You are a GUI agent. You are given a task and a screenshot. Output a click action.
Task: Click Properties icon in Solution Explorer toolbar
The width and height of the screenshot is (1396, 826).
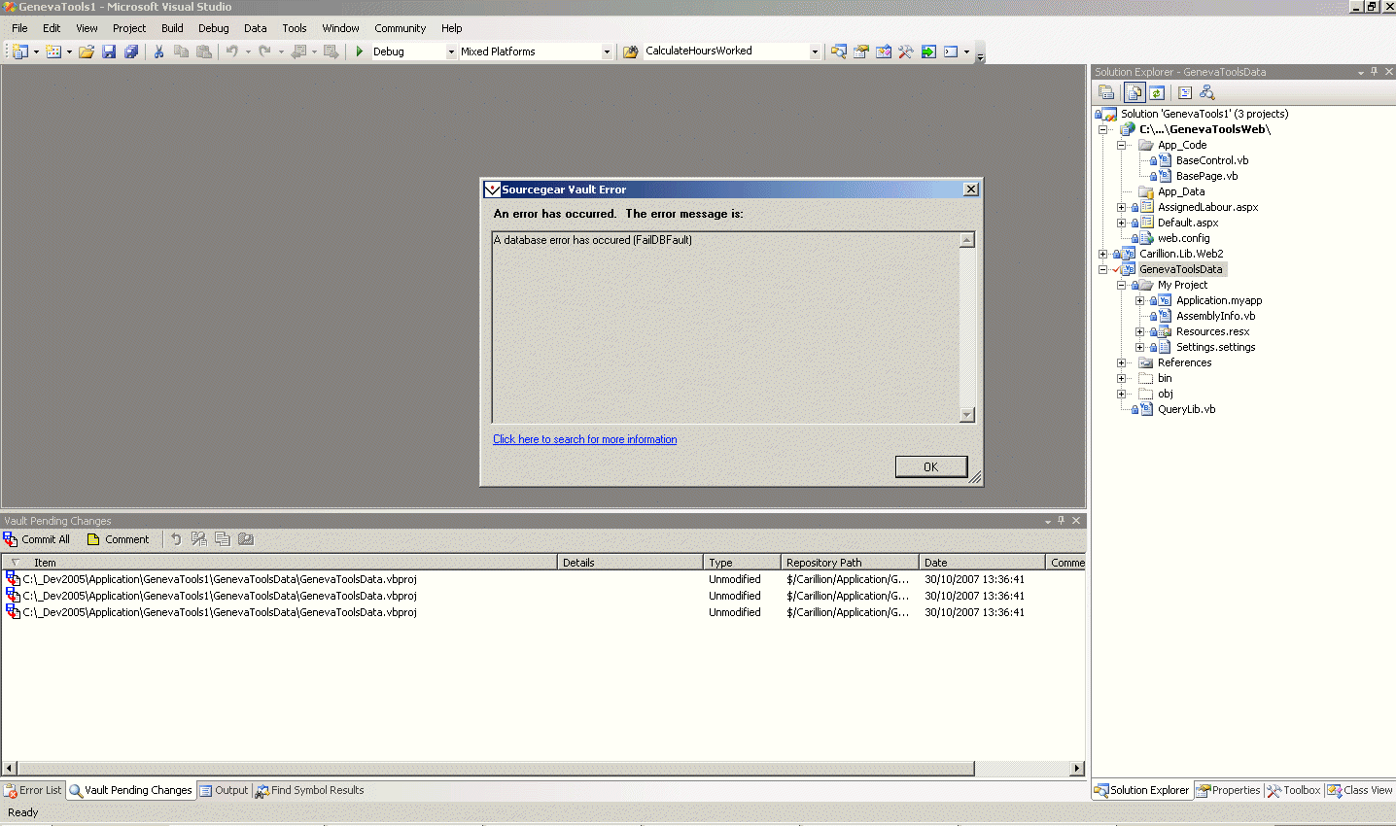[1106, 92]
